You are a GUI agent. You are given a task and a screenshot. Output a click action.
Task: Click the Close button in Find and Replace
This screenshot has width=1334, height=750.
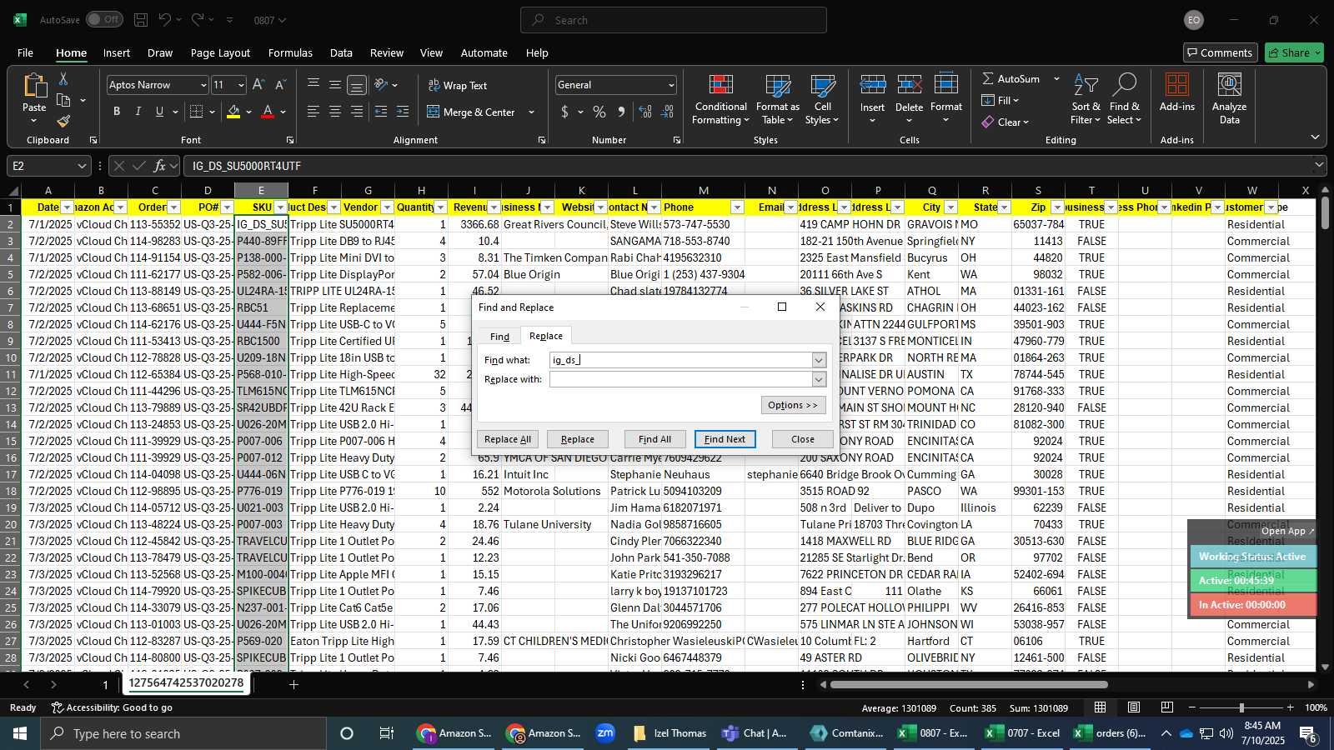802,439
